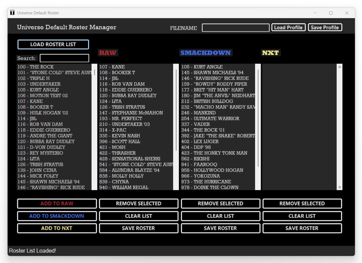Select '978 - DOINK THE CLOWN' in the SMACKDOWN list

point(218,187)
